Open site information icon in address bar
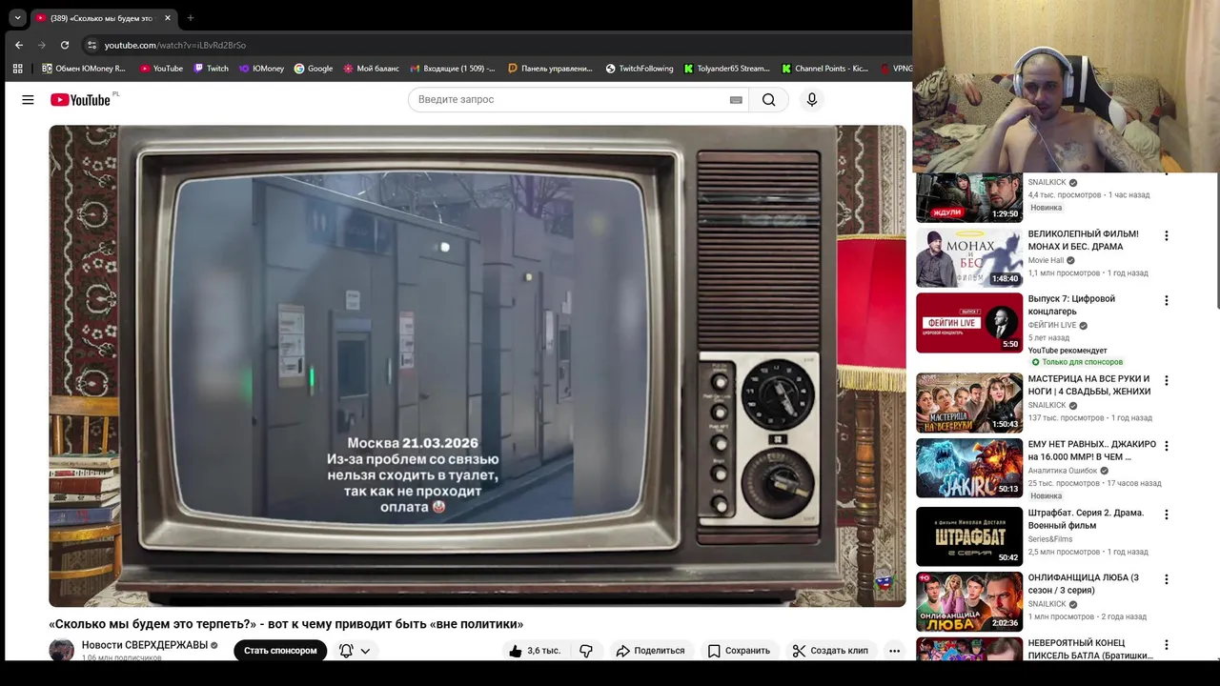The height and width of the screenshot is (686, 1220). [x=91, y=45]
